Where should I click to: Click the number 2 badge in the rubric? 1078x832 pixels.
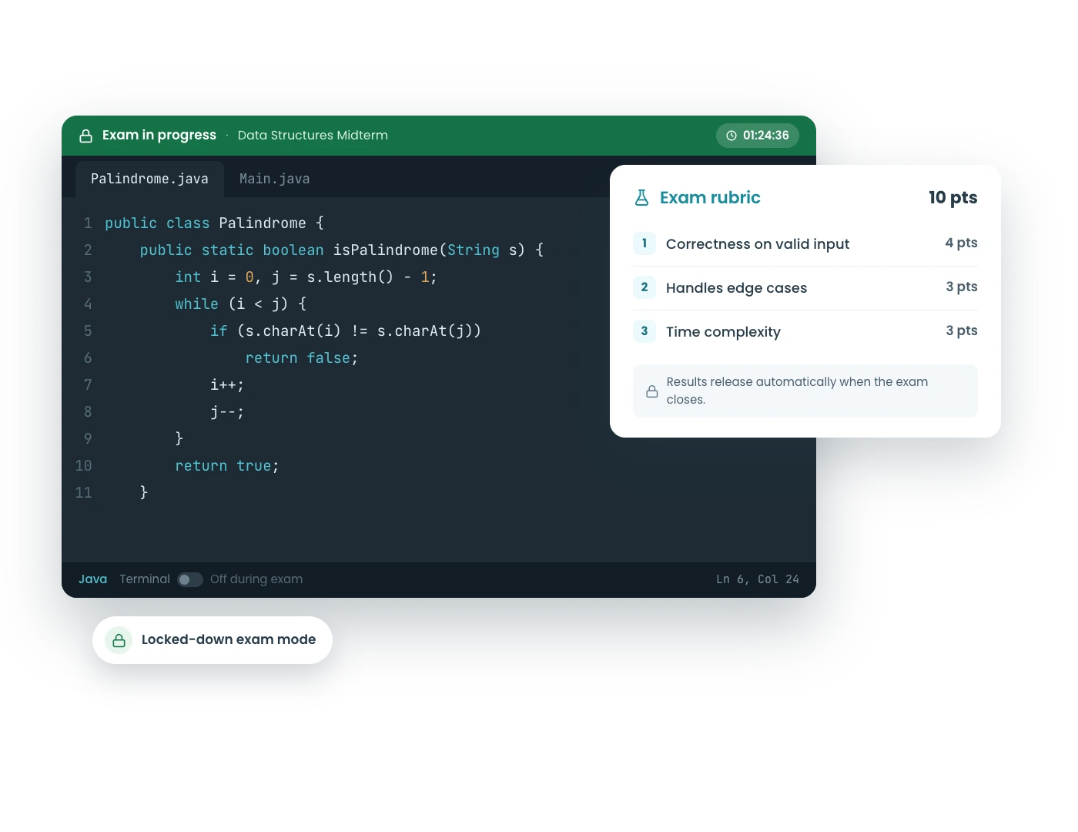tap(644, 287)
